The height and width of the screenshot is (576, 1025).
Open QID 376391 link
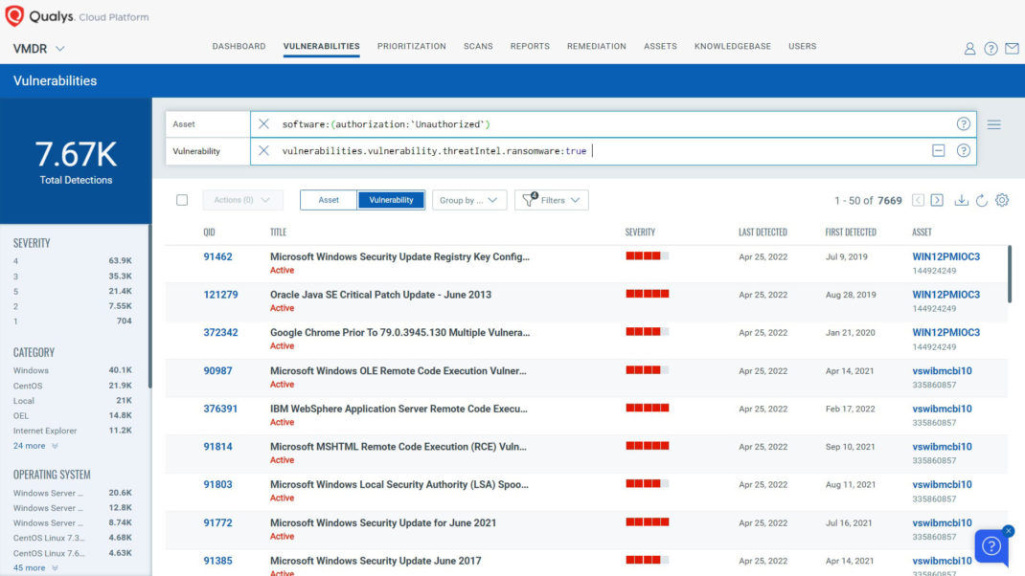220,409
